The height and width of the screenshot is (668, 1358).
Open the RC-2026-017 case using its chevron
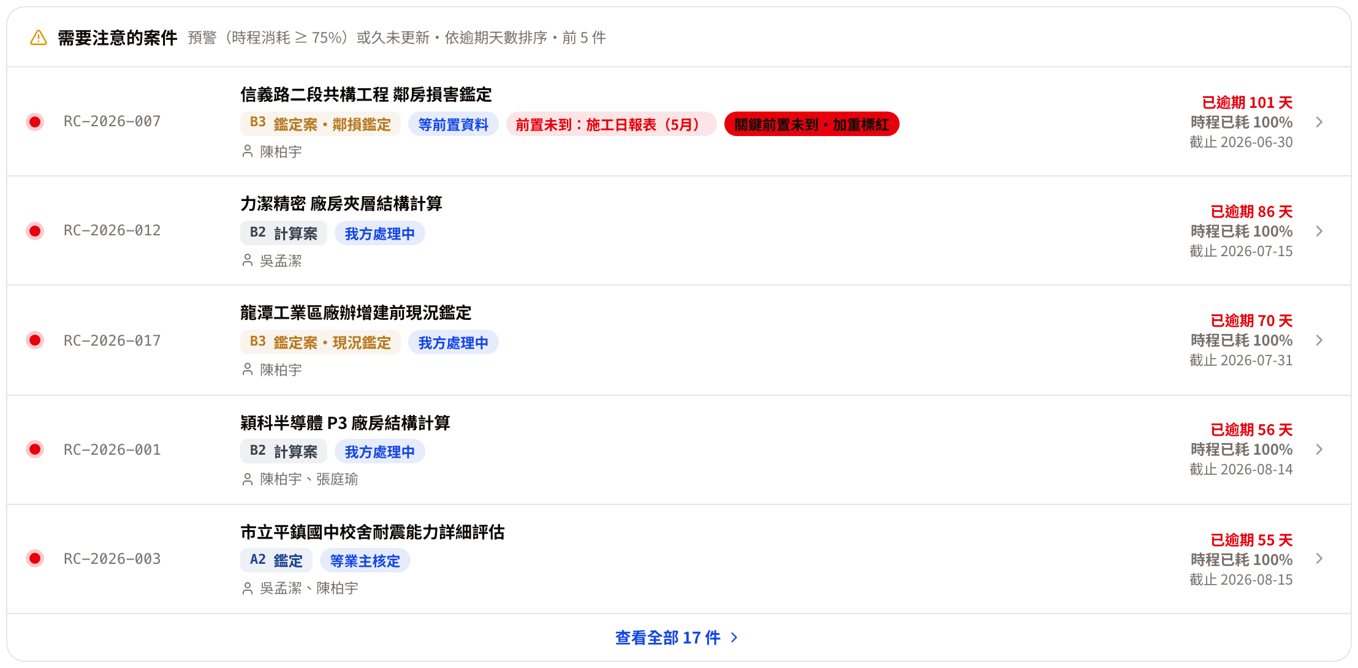(1319, 340)
